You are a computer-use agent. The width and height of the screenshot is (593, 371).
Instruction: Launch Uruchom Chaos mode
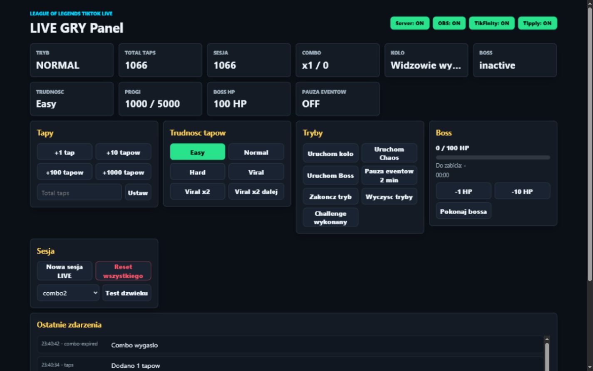coord(389,154)
